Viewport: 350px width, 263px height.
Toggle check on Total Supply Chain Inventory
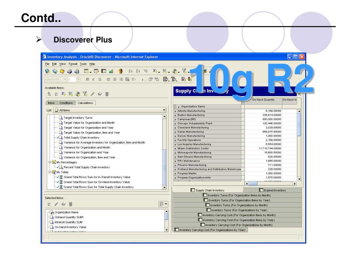[x=58, y=138]
